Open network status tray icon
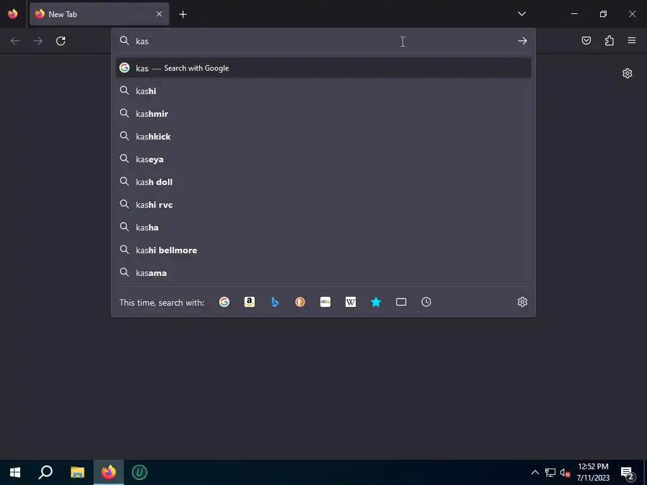 click(550, 472)
